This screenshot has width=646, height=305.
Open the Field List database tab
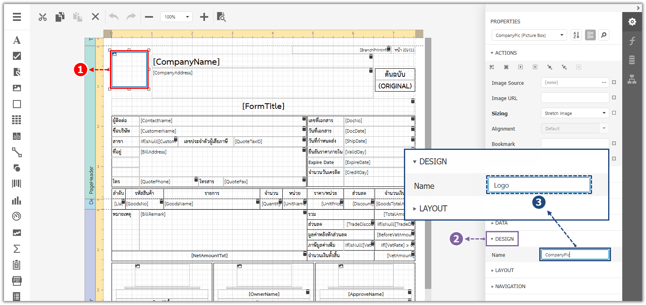632,60
